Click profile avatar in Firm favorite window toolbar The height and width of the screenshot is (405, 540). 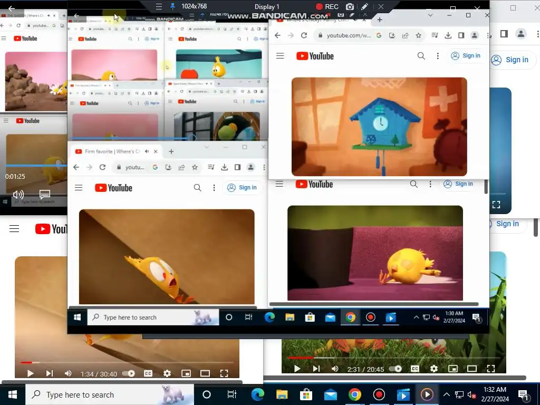(x=250, y=167)
